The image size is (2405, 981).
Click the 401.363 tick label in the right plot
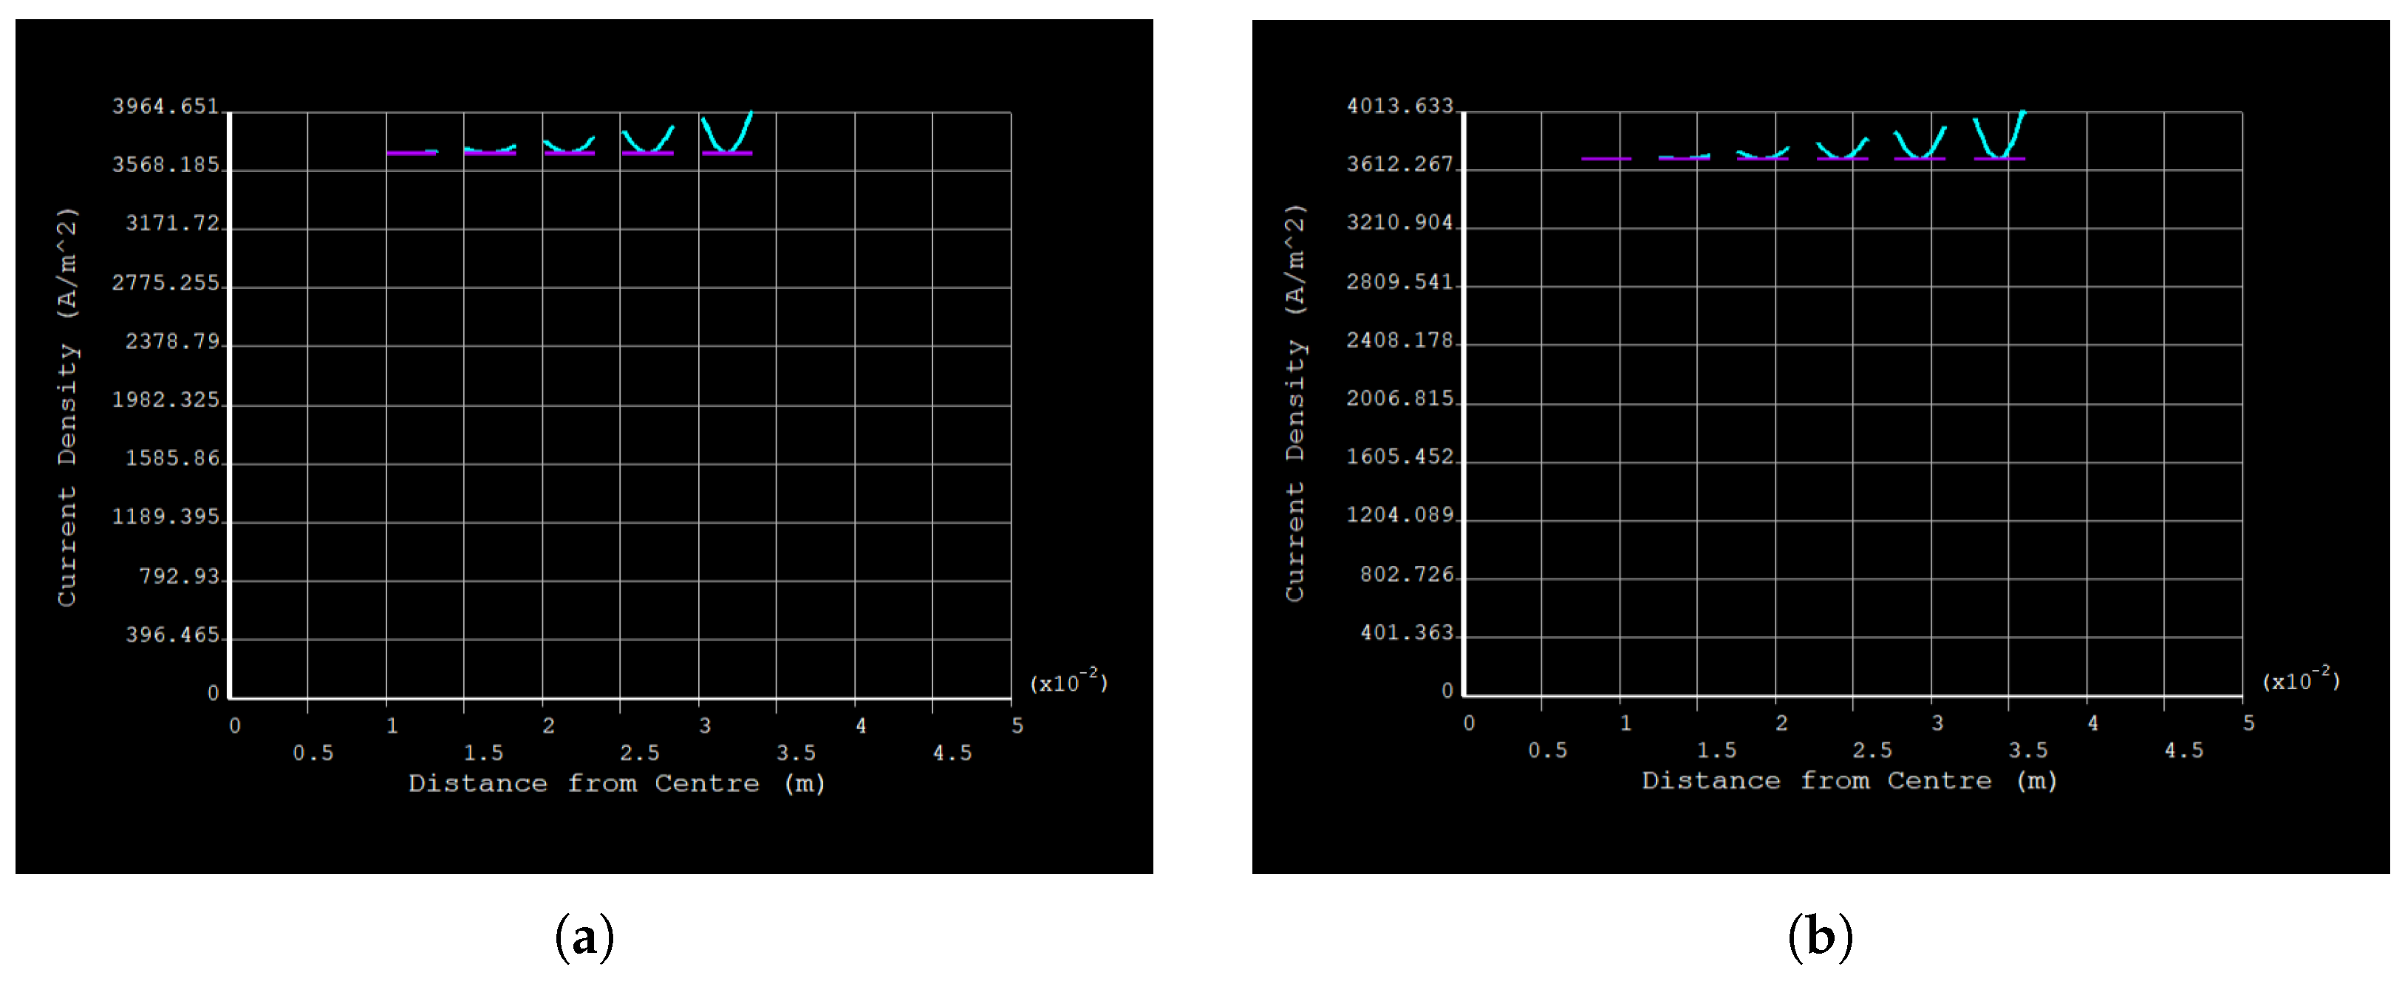[1406, 633]
